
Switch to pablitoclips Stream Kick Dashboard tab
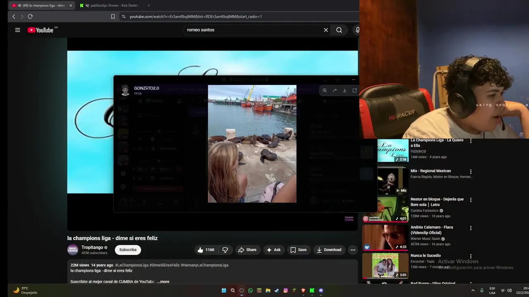[110, 5]
